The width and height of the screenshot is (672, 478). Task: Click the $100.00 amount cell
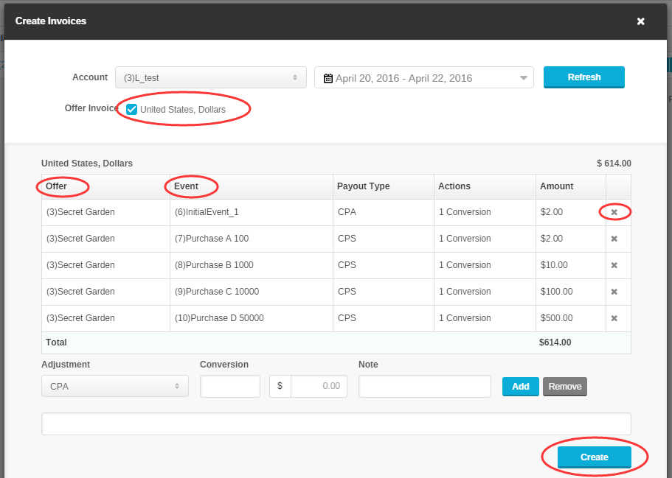click(x=571, y=292)
